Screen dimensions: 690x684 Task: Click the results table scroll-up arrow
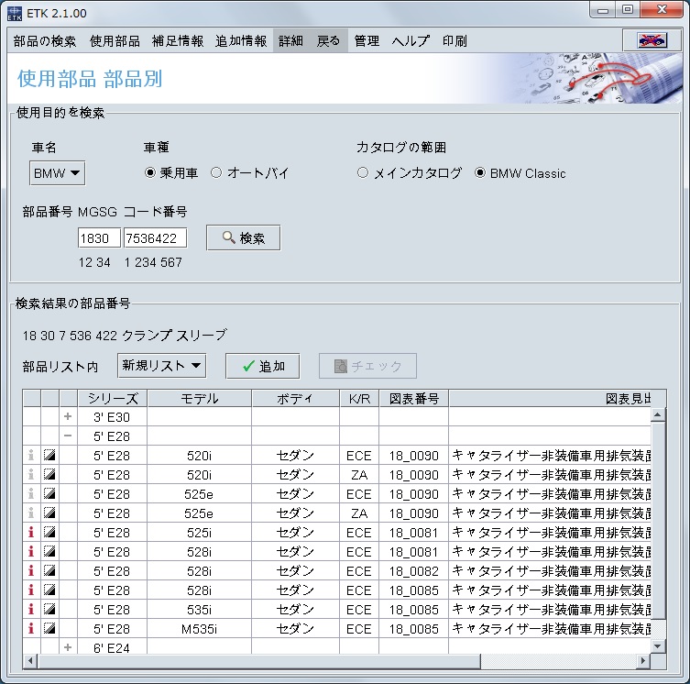coord(658,414)
